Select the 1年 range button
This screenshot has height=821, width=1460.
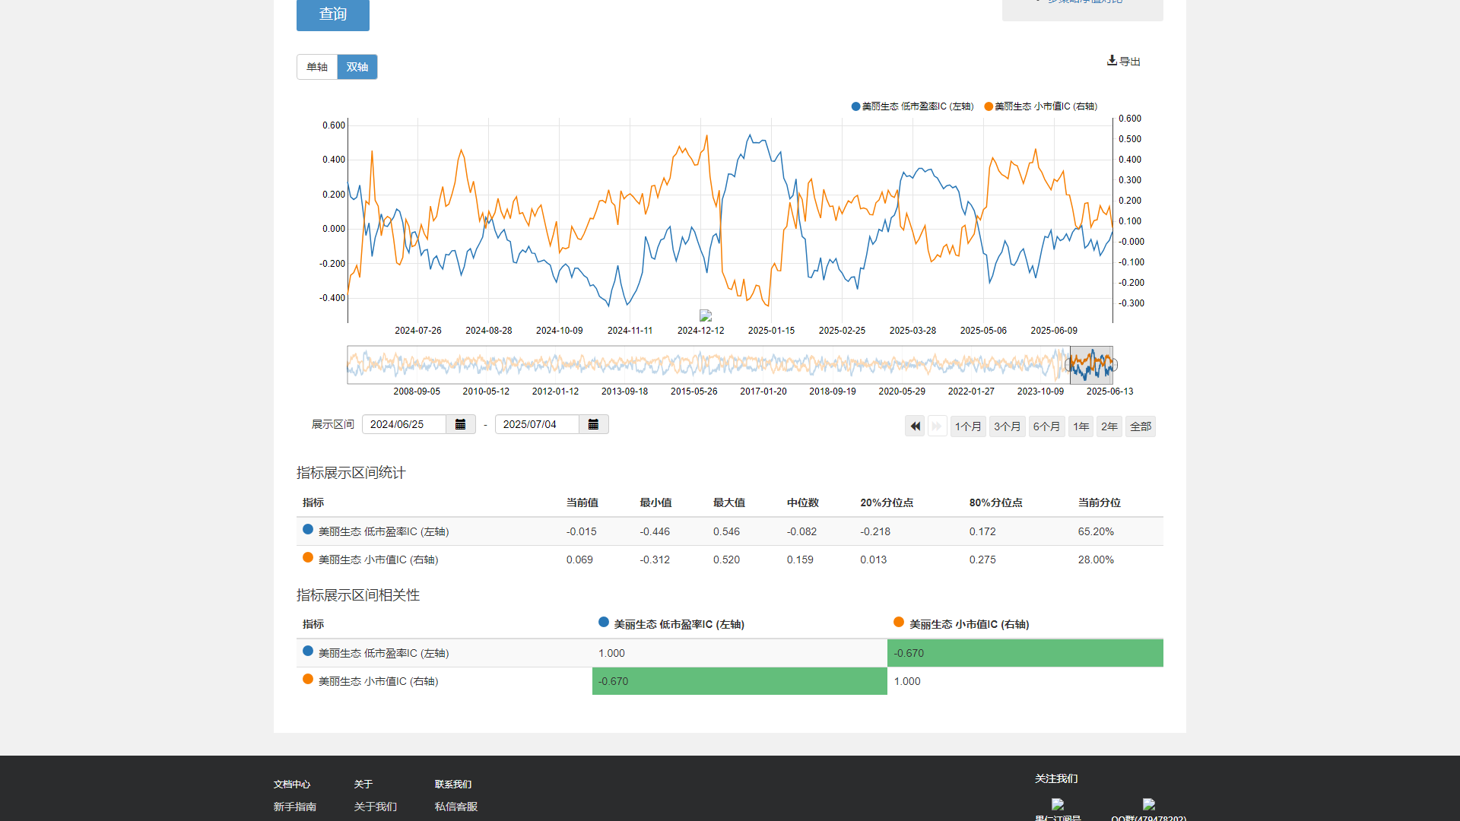pyautogui.click(x=1081, y=426)
